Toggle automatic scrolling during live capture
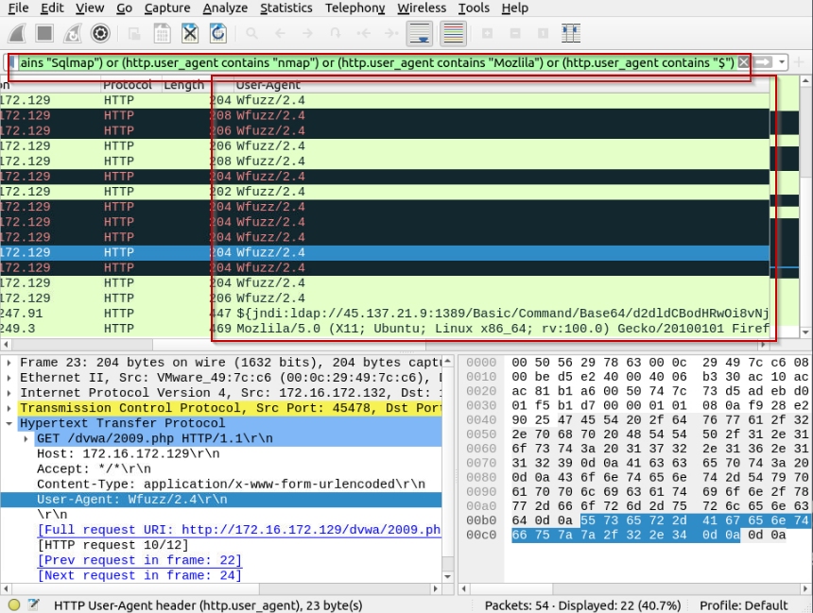The image size is (813, 613). [419, 33]
